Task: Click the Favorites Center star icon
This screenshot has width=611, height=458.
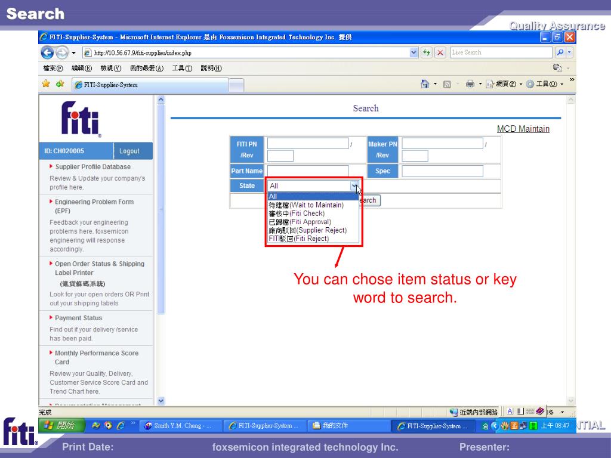Action: click(x=46, y=83)
